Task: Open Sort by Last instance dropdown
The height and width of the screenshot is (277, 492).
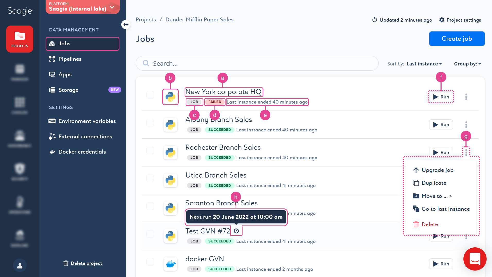Action: 424,64
